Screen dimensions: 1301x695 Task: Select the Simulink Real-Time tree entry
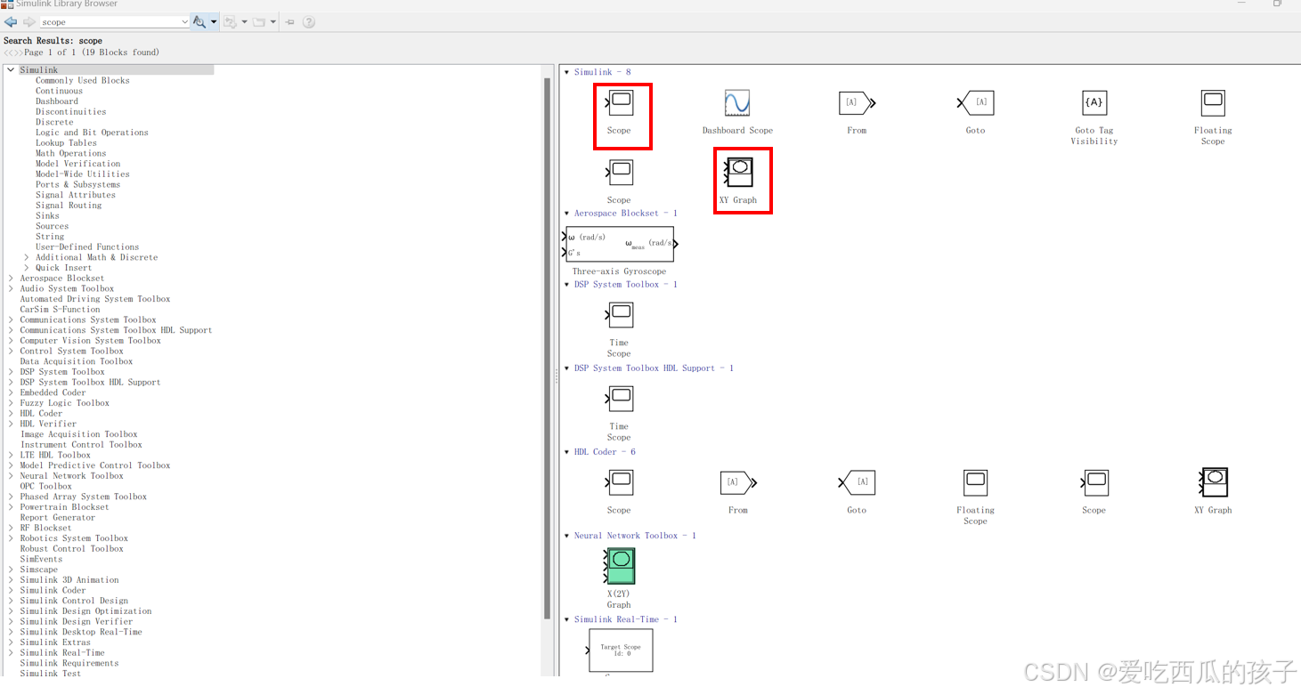point(62,653)
